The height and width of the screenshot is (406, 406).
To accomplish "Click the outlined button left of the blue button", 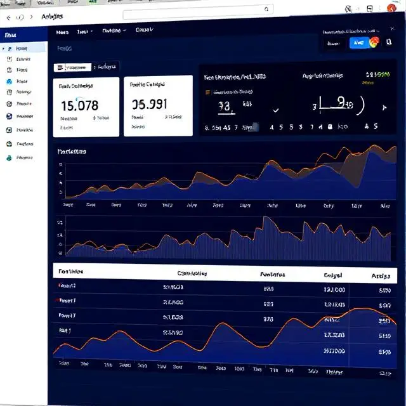I will 333,43.
